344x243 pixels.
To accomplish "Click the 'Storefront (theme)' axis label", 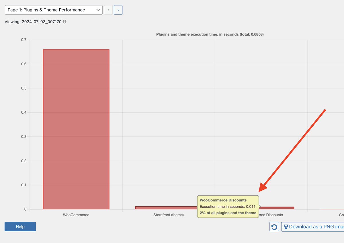I will point(169,215).
